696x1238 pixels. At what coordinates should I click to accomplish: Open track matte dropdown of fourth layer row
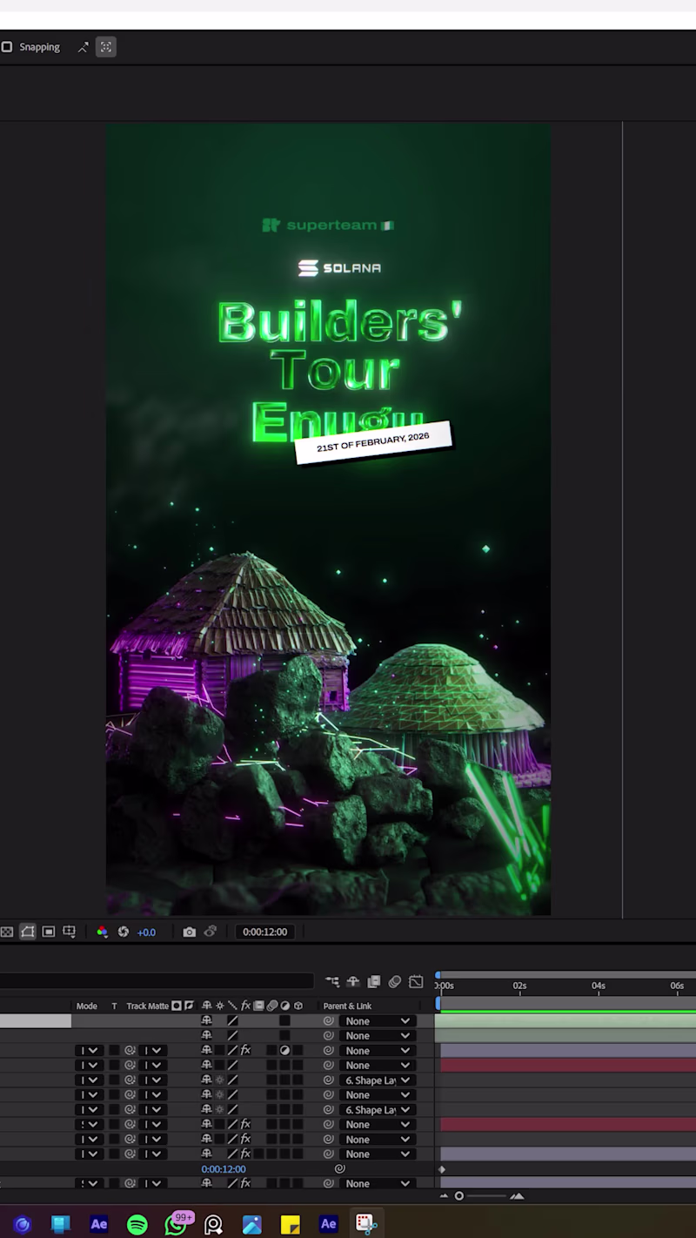tap(152, 1066)
